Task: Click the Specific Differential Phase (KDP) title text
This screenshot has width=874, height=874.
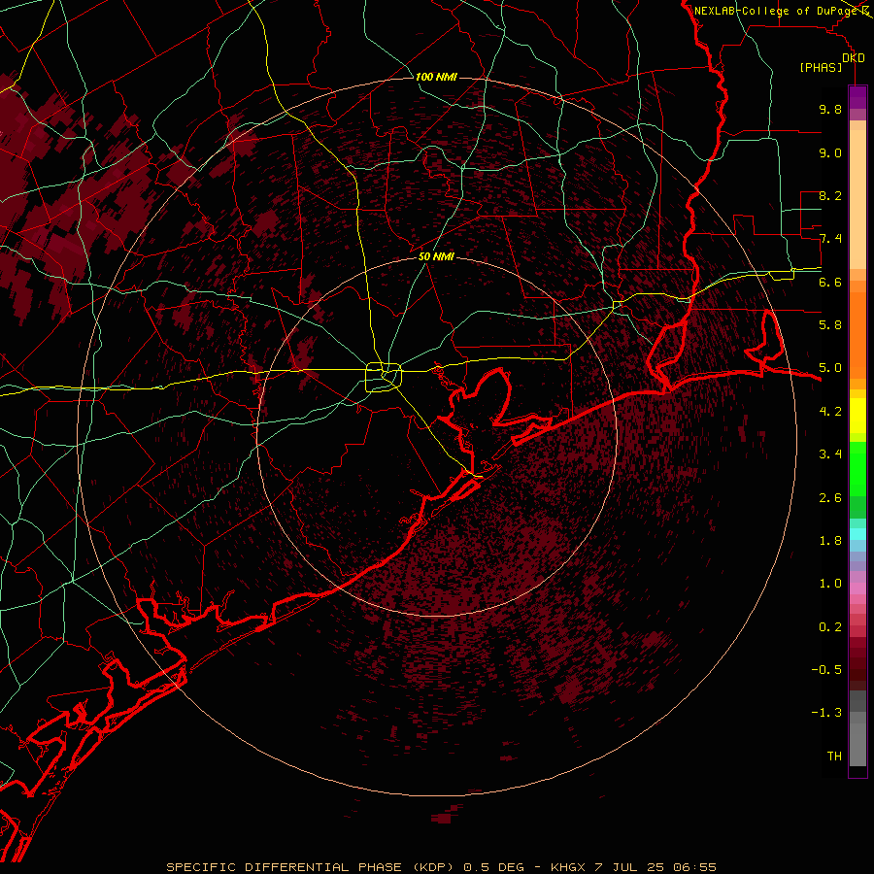Action: (x=313, y=867)
